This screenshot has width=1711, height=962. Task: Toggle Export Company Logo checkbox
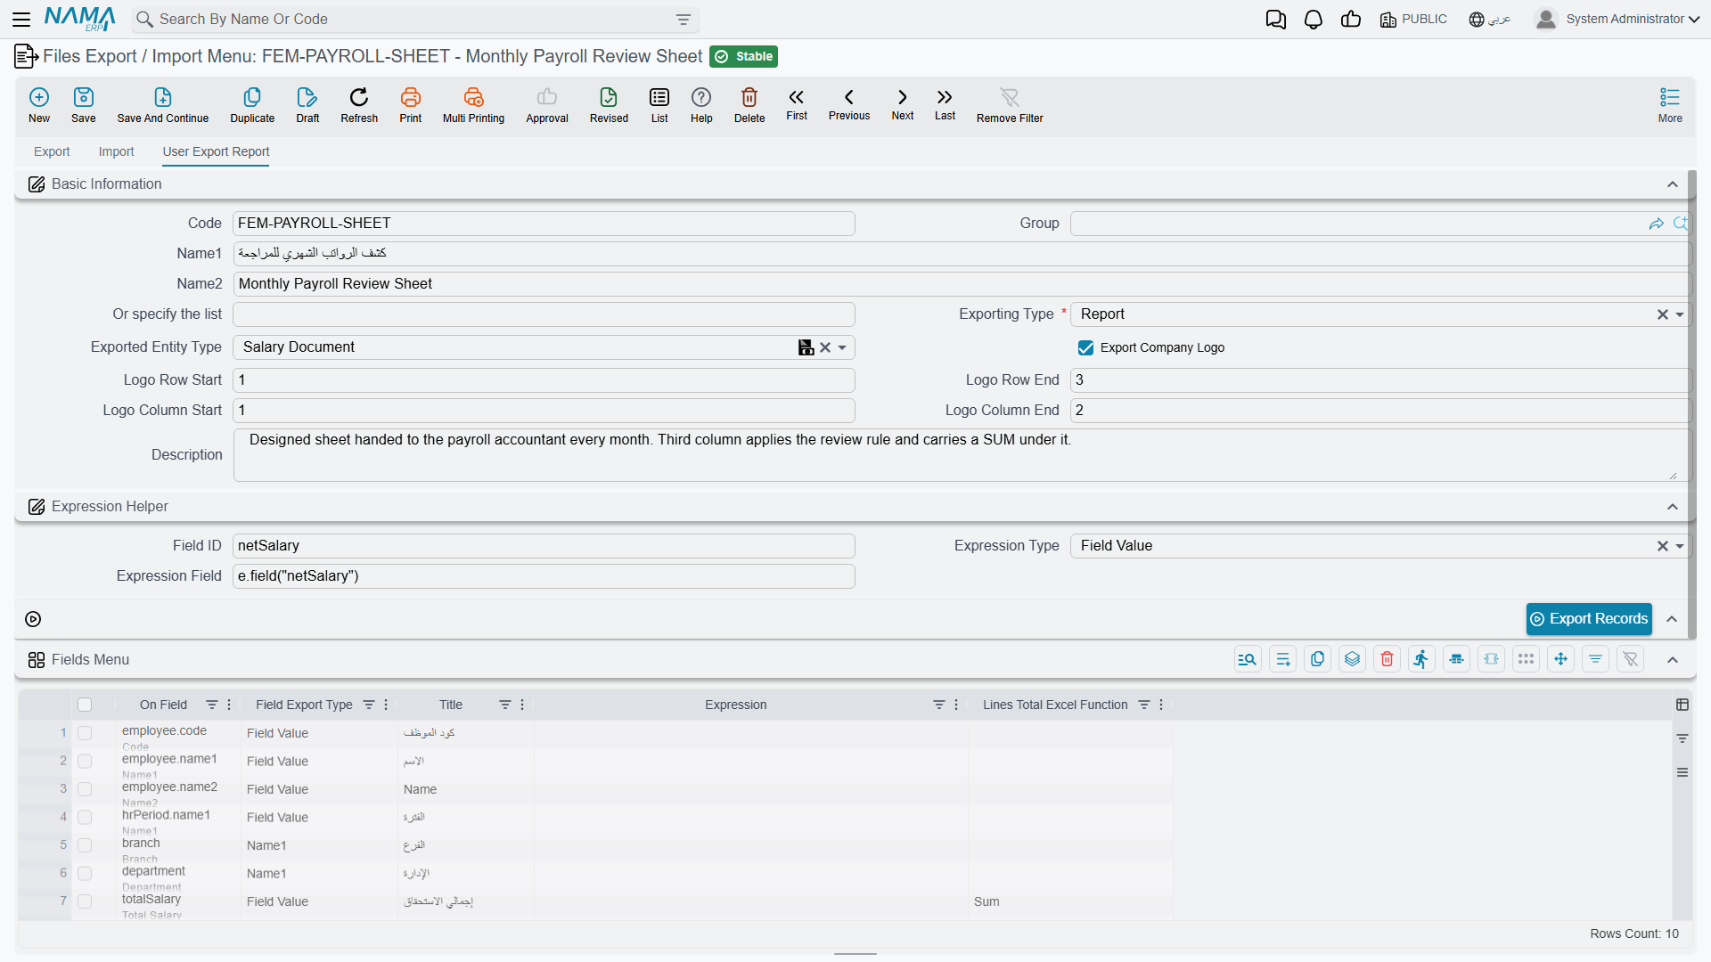point(1085,347)
